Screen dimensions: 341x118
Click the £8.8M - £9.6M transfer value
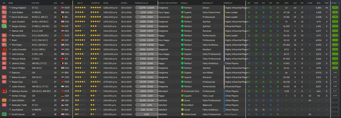pos(147,101)
